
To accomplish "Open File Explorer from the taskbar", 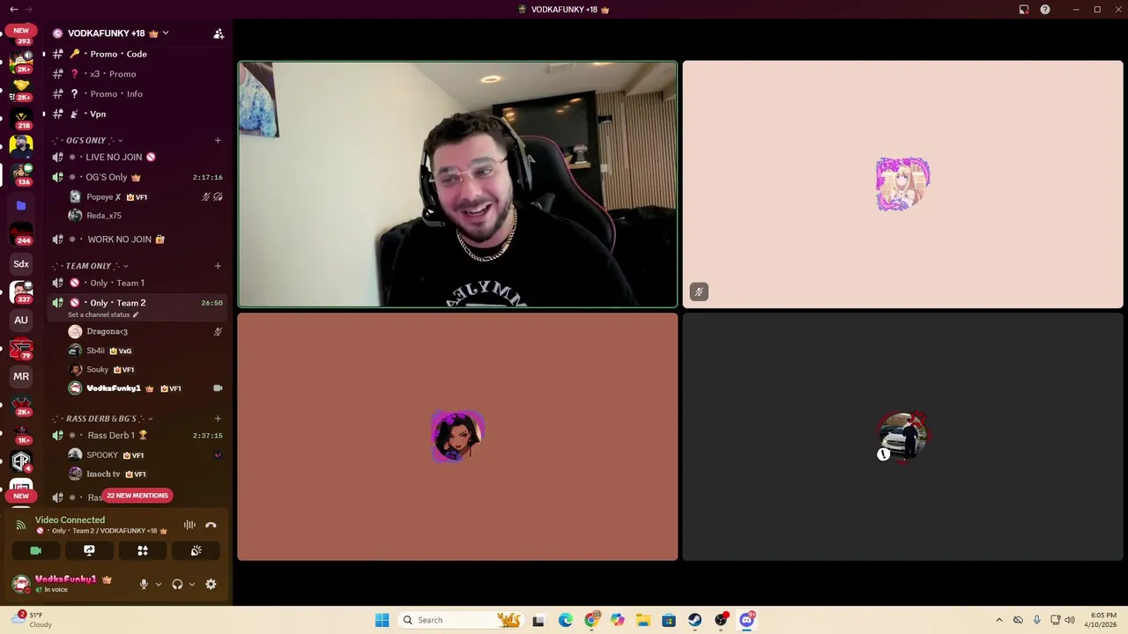I will [643, 620].
